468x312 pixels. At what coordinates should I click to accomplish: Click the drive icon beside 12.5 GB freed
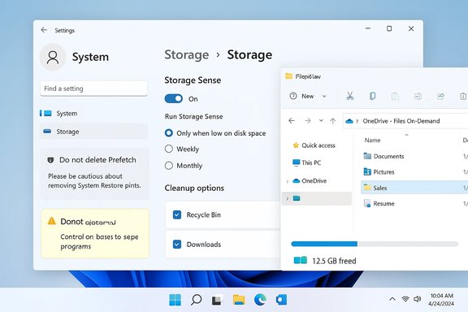click(301, 260)
